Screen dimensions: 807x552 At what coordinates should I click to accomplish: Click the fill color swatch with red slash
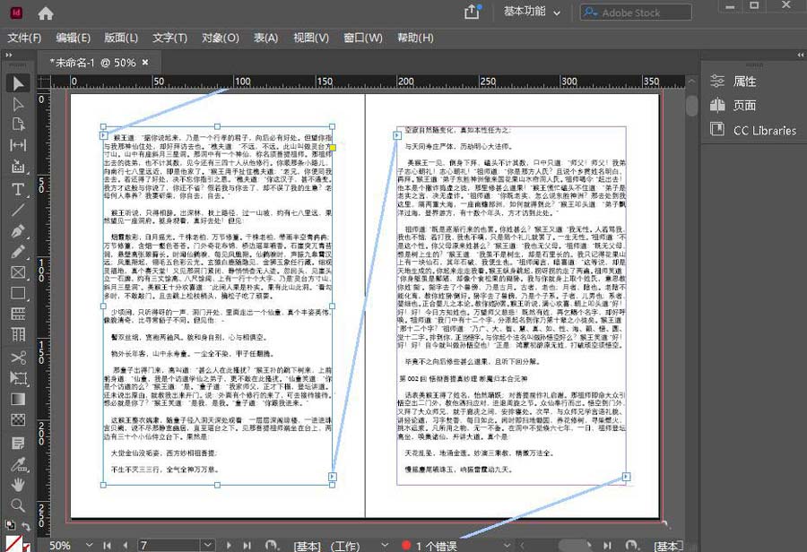point(13,544)
